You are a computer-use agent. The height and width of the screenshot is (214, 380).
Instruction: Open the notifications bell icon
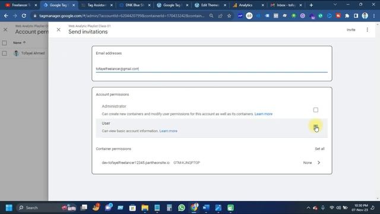tap(373, 207)
